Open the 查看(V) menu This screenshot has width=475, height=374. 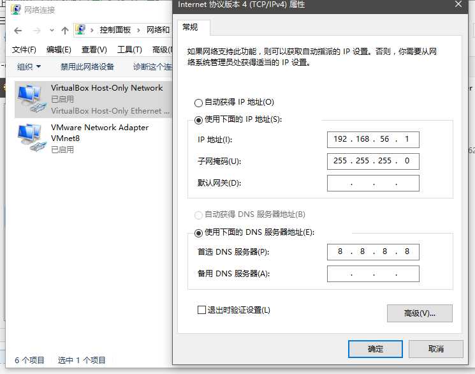[x=94, y=49]
